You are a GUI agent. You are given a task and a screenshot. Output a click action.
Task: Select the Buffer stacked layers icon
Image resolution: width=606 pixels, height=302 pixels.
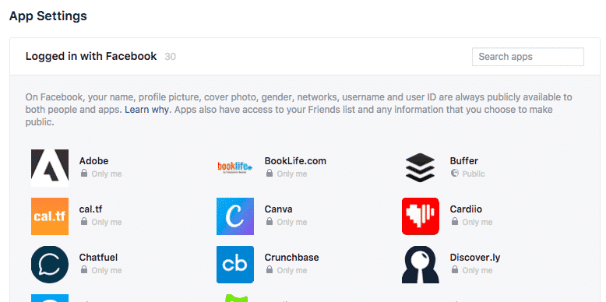point(421,168)
